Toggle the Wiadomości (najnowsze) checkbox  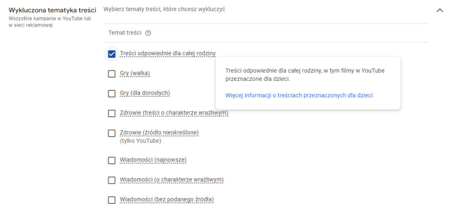[111, 160]
